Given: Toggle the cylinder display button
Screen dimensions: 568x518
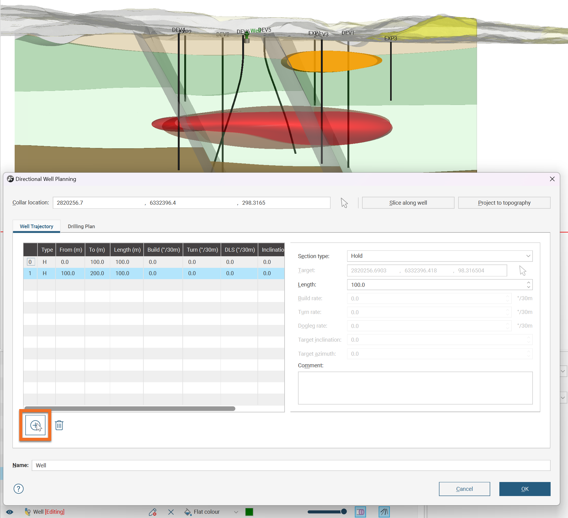Looking at the screenshot, I should [x=361, y=512].
